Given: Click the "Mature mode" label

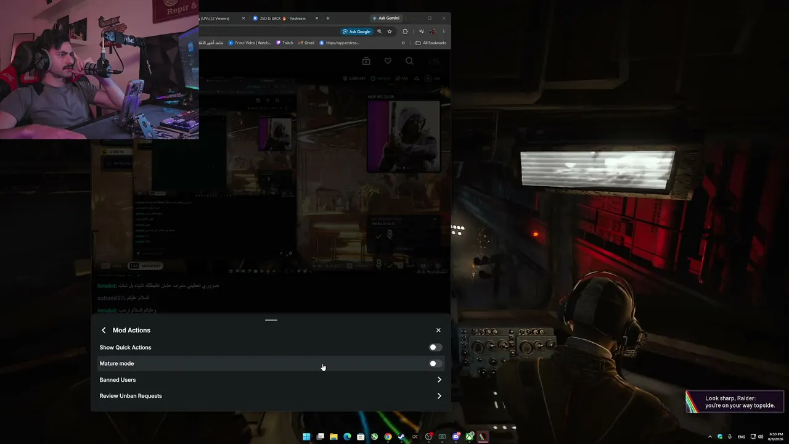Looking at the screenshot, I should (x=117, y=364).
